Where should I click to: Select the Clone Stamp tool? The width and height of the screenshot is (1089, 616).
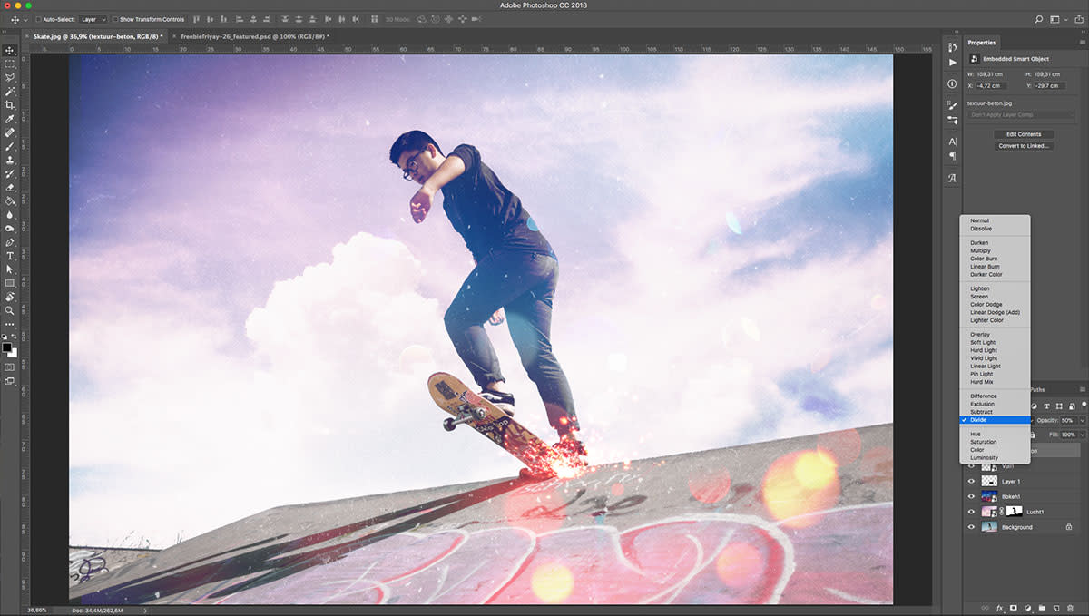pyautogui.click(x=10, y=160)
